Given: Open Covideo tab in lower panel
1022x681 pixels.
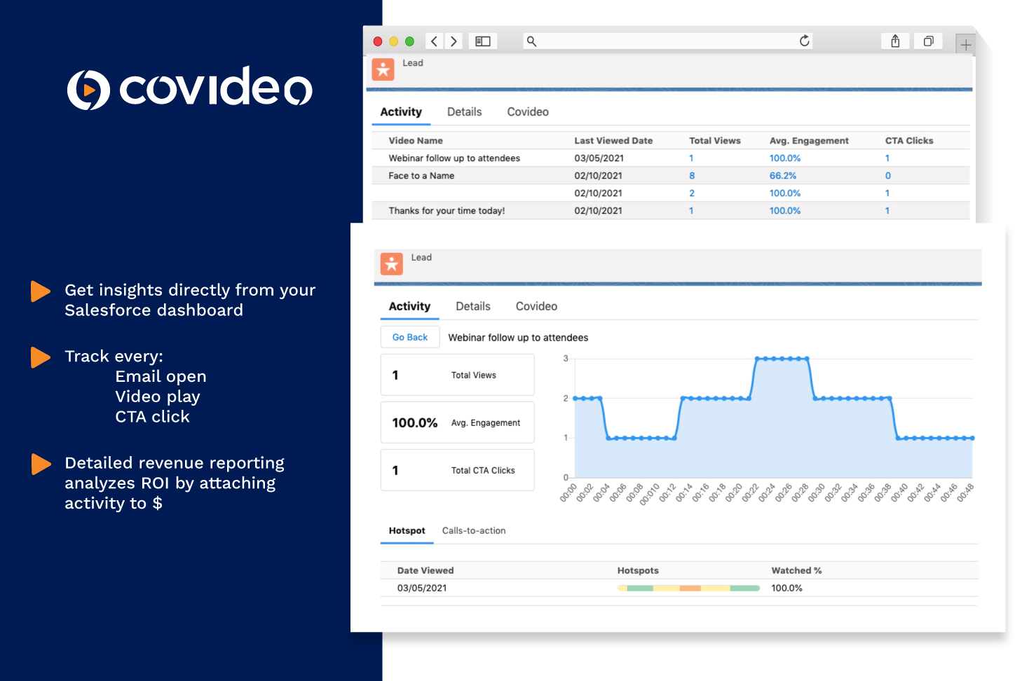Looking at the screenshot, I should tap(536, 307).
